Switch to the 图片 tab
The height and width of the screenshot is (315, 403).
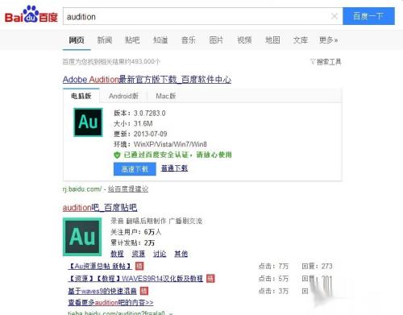216,40
